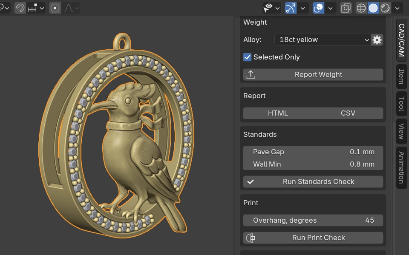Toggle the viewport overlays button

pyautogui.click(x=318, y=8)
